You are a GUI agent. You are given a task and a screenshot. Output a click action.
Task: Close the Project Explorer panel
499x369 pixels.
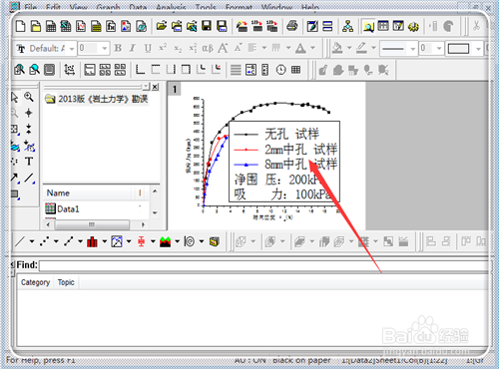click(155, 87)
